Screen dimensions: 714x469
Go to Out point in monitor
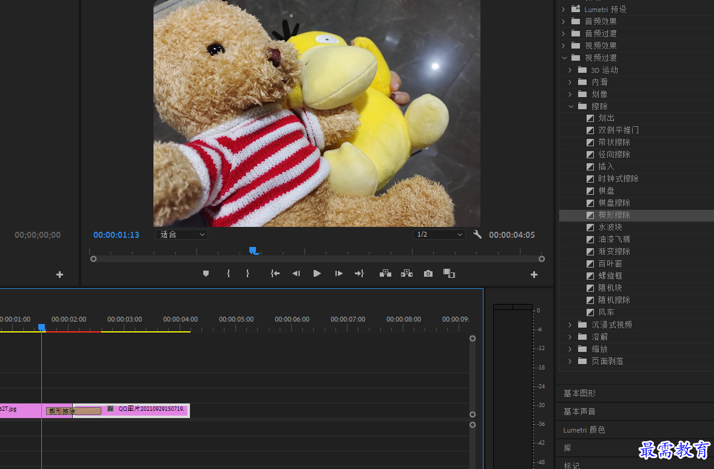click(359, 274)
